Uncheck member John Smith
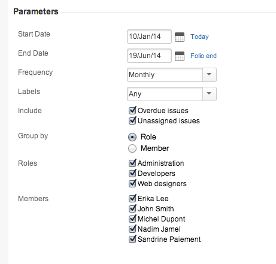276x264 pixels. coord(132,208)
